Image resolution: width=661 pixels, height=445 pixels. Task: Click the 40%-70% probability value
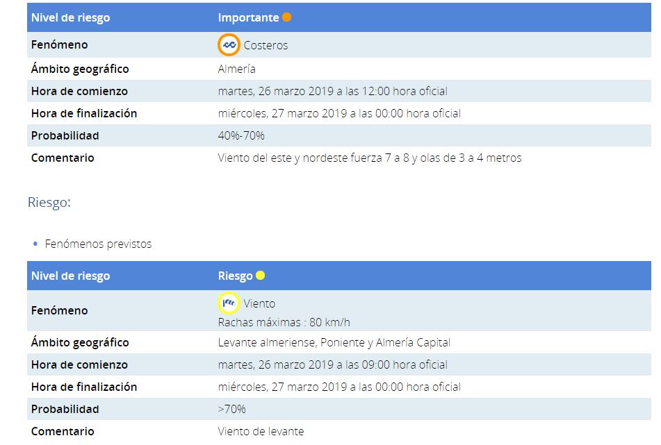click(x=241, y=135)
